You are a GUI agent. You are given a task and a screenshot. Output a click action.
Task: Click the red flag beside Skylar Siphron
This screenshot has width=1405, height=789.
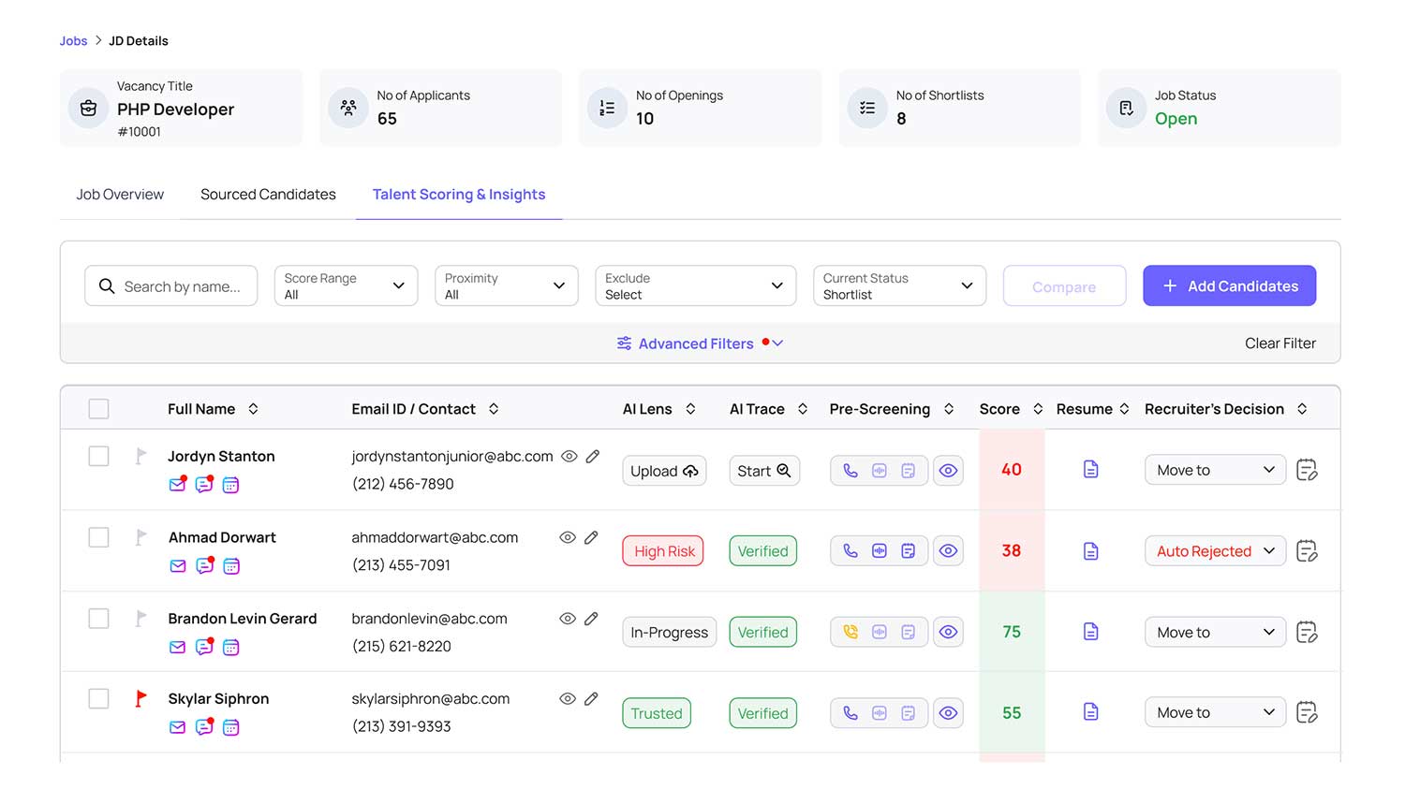140,699
